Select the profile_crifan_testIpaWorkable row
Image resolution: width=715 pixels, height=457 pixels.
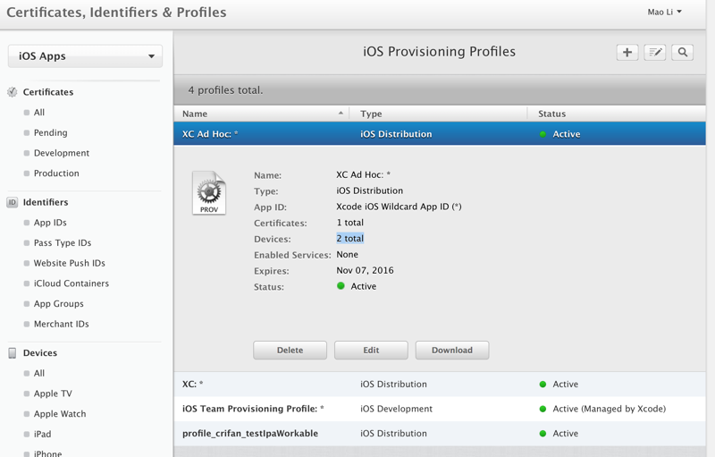pyautogui.click(x=250, y=434)
